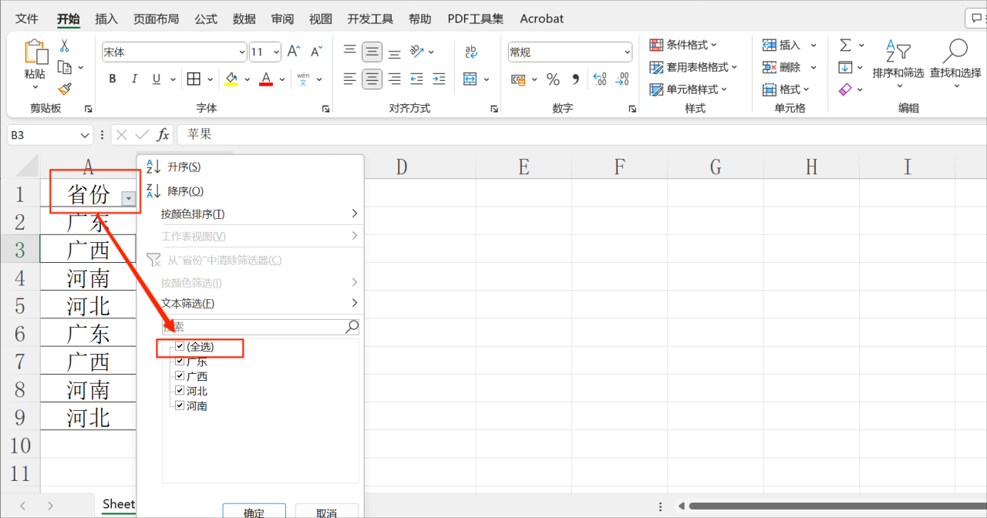Screen dimensions: 987x518
Task: Click the 取消 button
Action: [326, 512]
